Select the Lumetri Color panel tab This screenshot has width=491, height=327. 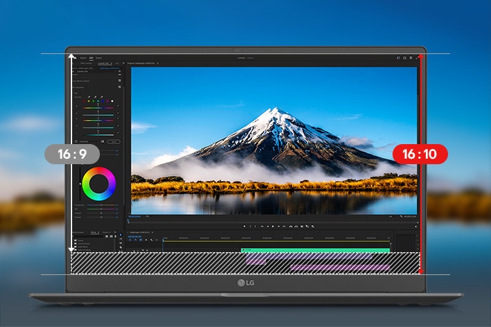[x=103, y=63]
